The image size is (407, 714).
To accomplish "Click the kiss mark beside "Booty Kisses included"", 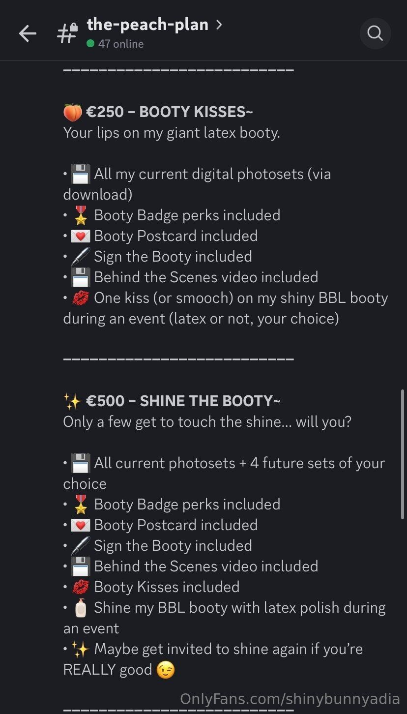I will pos(80,587).
